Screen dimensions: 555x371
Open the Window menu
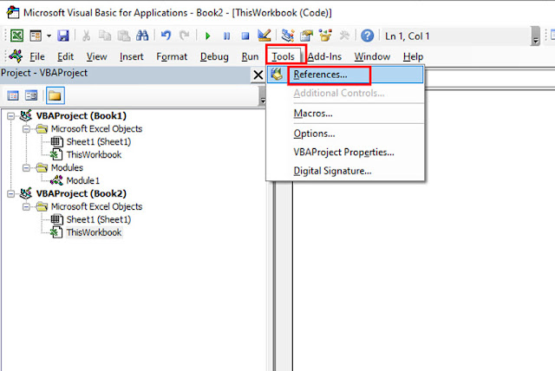372,56
